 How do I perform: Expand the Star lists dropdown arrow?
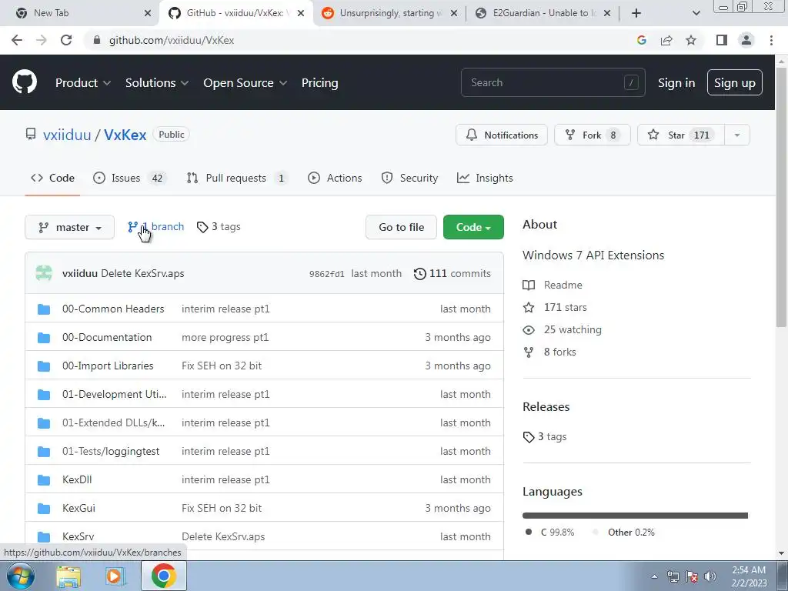point(737,135)
